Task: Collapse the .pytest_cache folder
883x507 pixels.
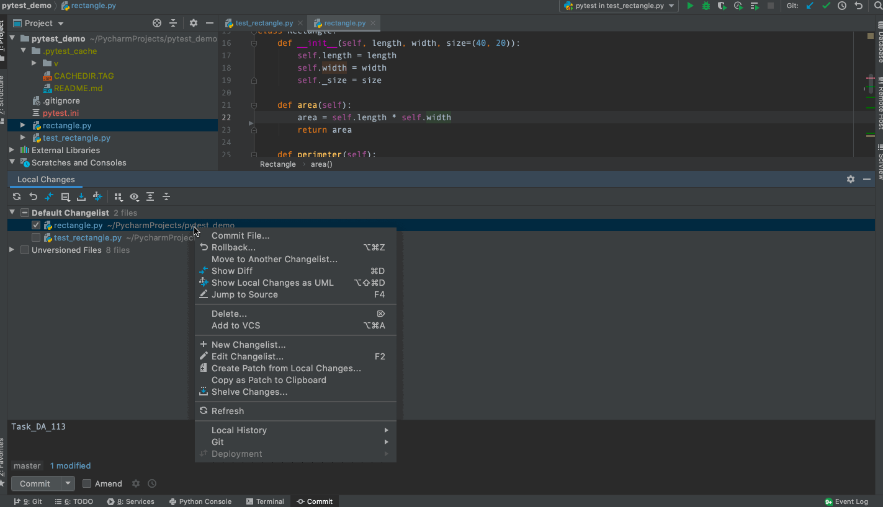Action: pyautogui.click(x=23, y=51)
